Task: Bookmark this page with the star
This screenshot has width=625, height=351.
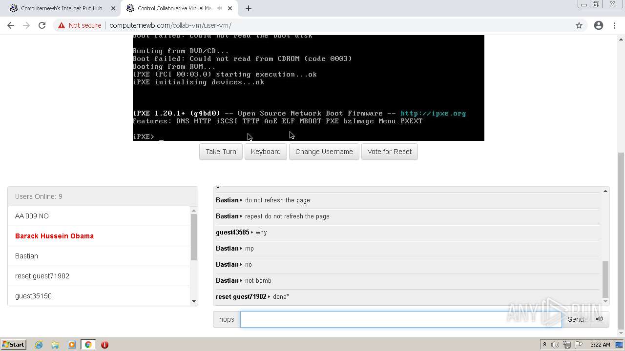Action: point(579,25)
